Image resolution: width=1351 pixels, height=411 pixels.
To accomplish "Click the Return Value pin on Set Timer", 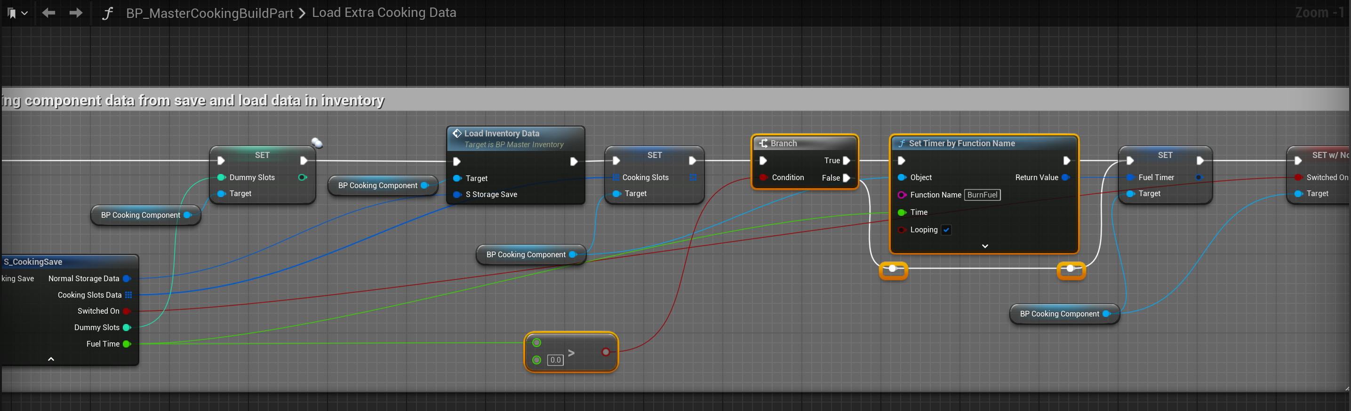I will (1065, 178).
